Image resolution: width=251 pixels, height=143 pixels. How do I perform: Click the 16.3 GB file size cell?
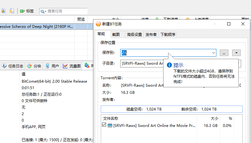(x=211, y=126)
